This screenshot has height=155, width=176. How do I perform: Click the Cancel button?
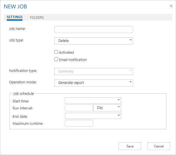(159, 146)
